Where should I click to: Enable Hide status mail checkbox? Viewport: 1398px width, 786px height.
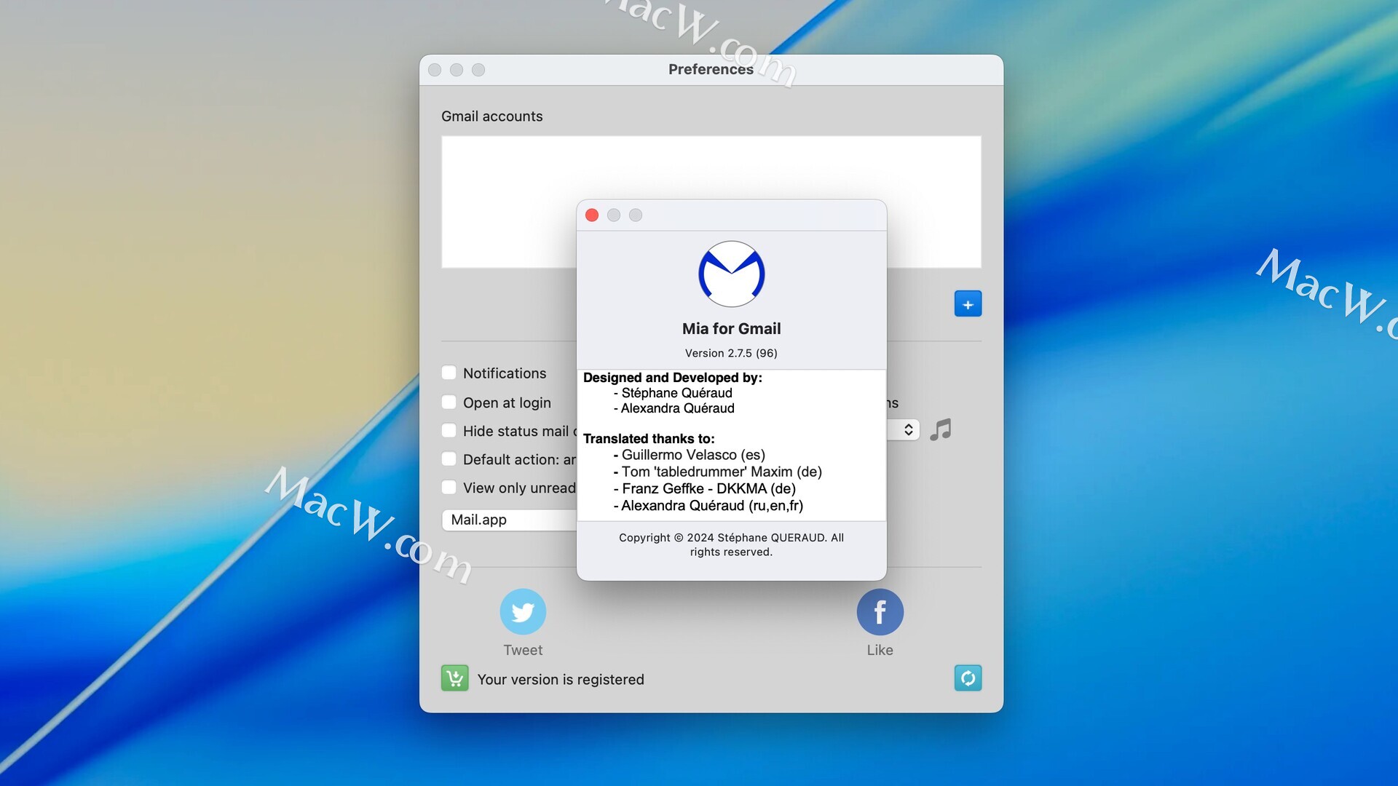(x=449, y=431)
